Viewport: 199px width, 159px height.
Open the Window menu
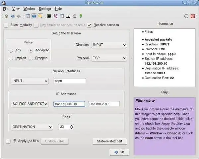click(x=29, y=9)
